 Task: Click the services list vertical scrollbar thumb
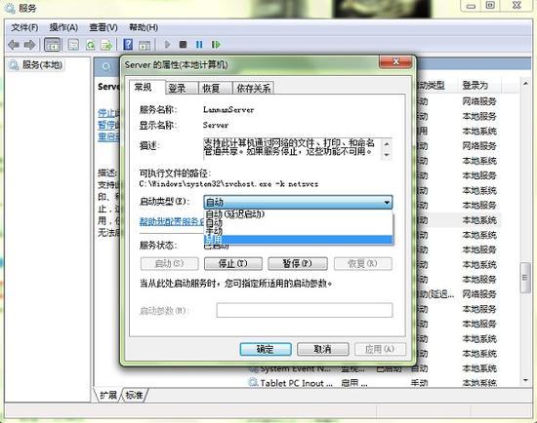525,278
